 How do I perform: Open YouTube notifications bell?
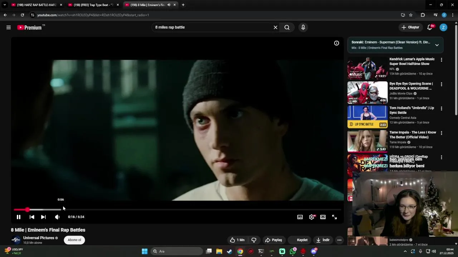tap(430, 27)
